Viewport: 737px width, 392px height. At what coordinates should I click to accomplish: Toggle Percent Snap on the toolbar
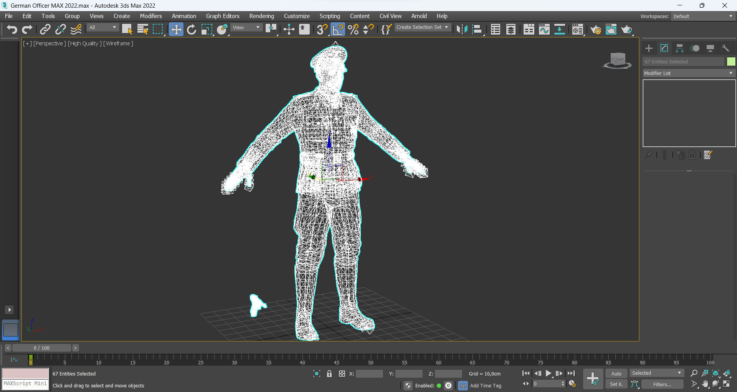(353, 30)
